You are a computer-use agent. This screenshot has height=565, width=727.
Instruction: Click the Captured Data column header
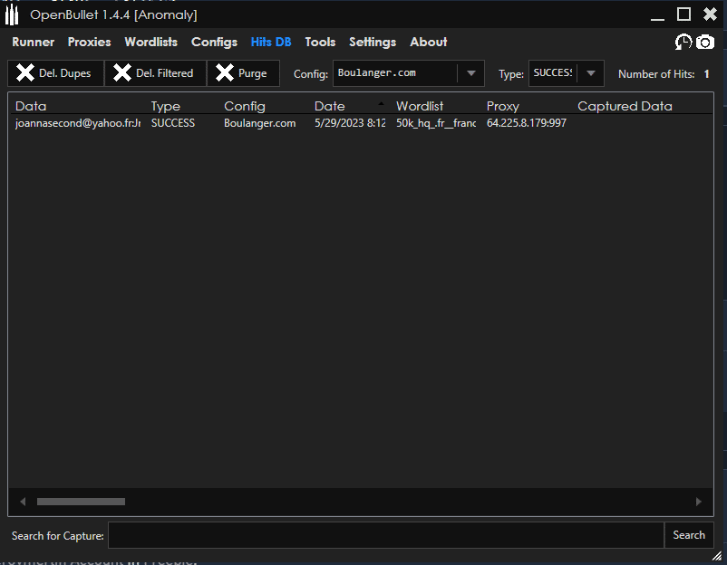click(x=625, y=106)
